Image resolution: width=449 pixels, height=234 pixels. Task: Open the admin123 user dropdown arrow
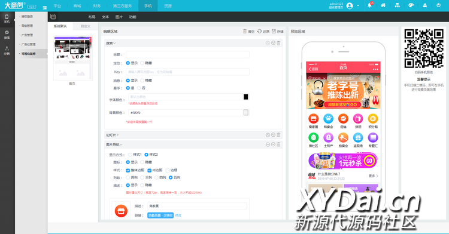point(358,6)
